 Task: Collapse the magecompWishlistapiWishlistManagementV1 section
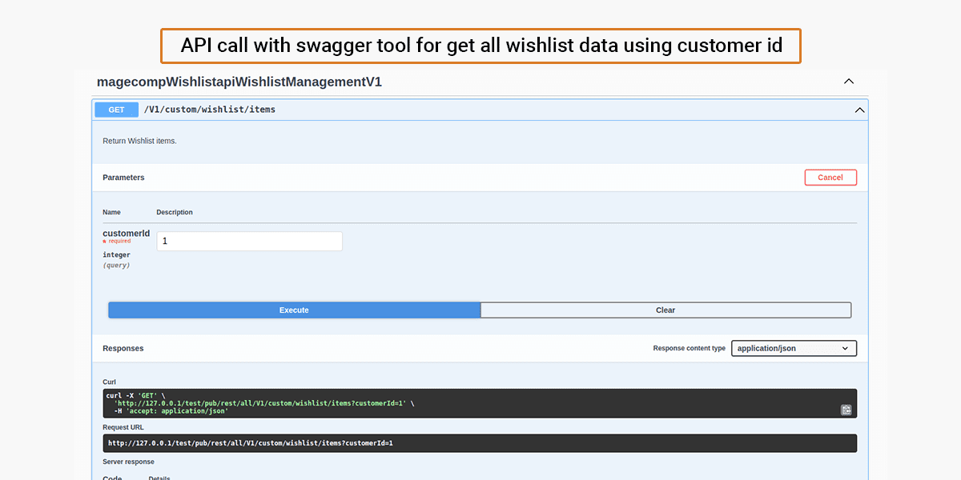849,81
